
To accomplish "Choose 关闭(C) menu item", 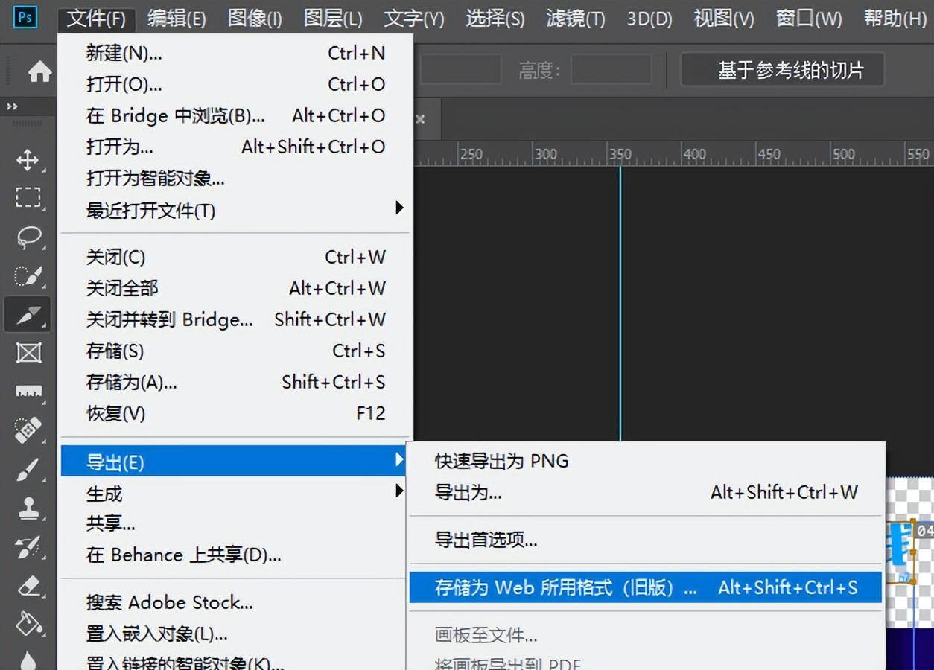I will [x=235, y=257].
